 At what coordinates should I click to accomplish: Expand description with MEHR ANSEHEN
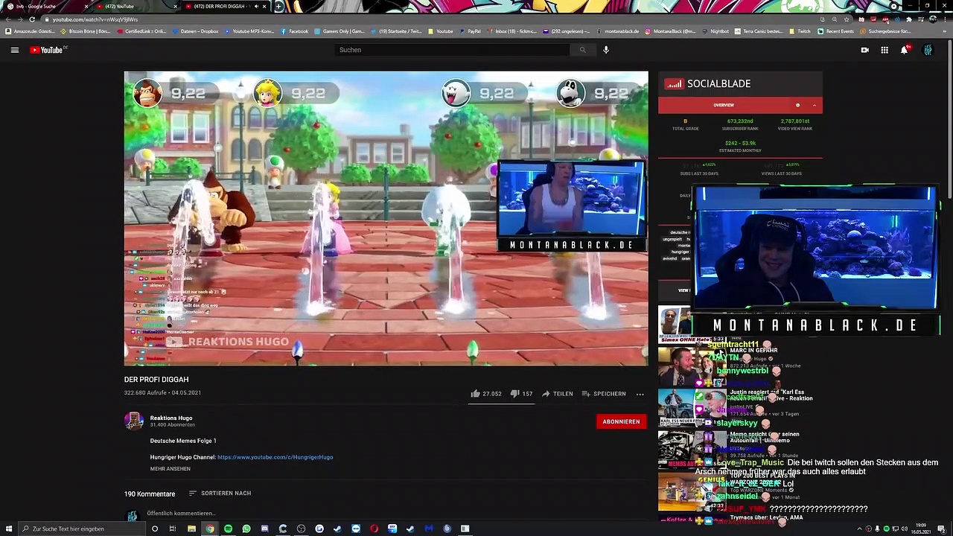(170, 469)
